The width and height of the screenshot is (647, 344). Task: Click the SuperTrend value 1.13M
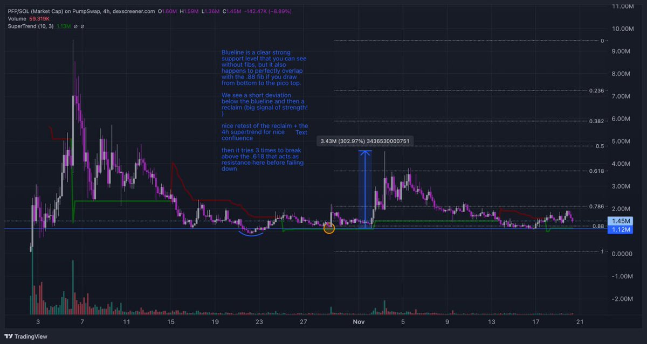point(63,26)
